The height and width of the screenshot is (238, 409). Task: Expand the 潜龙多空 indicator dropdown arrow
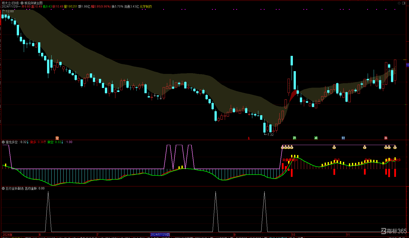3,142
